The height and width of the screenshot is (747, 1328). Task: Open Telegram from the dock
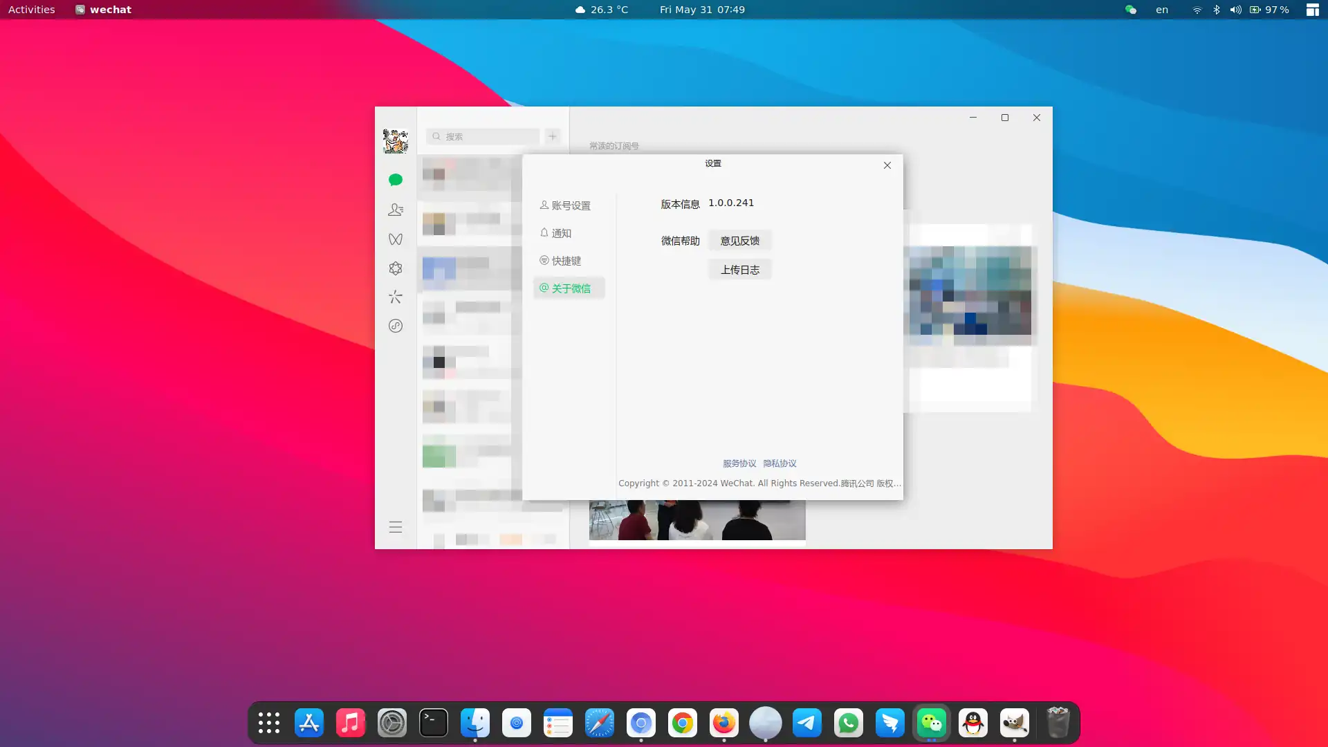(x=807, y=723)
